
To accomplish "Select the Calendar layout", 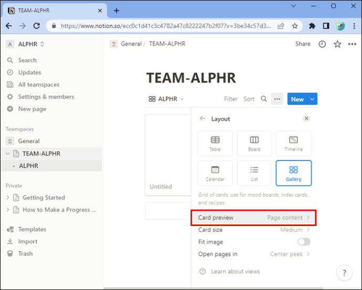I will 215,173.
